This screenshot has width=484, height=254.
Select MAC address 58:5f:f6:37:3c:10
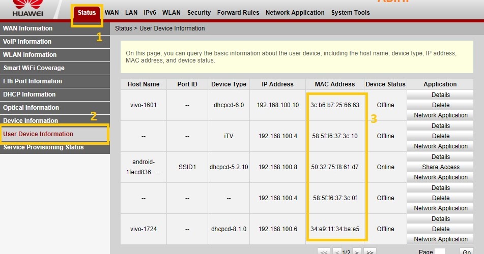(334, 136)
